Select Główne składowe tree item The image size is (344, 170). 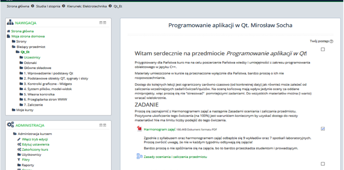coord(38,68)
